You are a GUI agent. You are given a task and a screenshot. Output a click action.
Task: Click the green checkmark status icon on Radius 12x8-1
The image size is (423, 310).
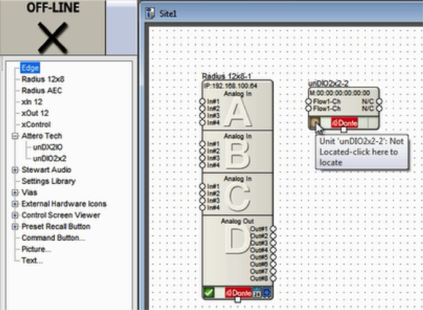tap(209, 292)
